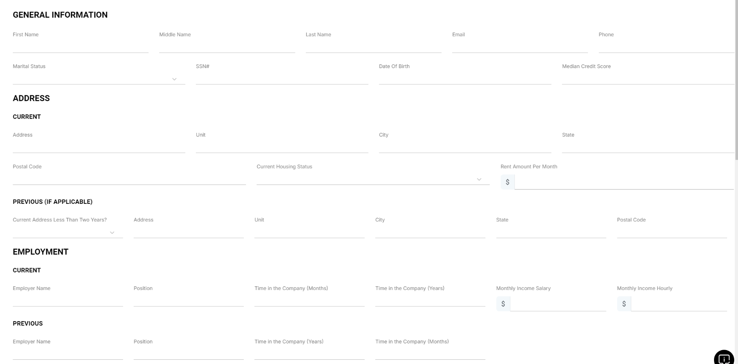Focus current Time in the Company (Years)
738x364 pixels.
[430, 301]
